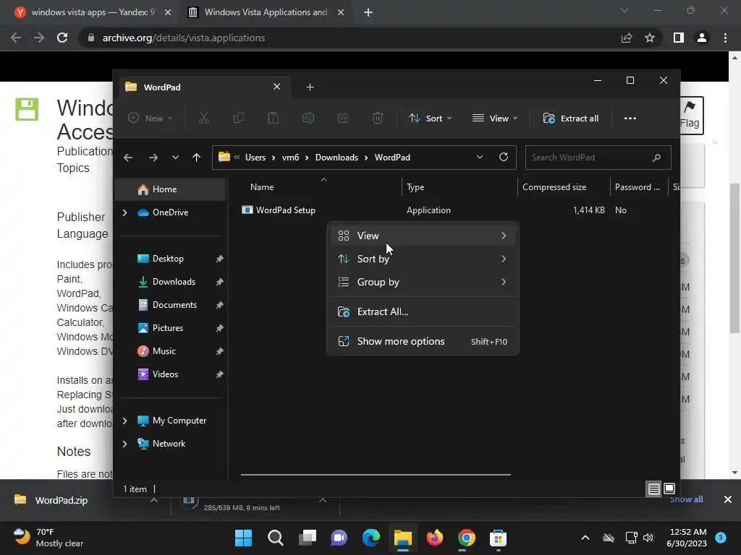The image size is (741, 555).
Task: Open Microsoft Store from taskbar
Action: (x=498, y=538)
